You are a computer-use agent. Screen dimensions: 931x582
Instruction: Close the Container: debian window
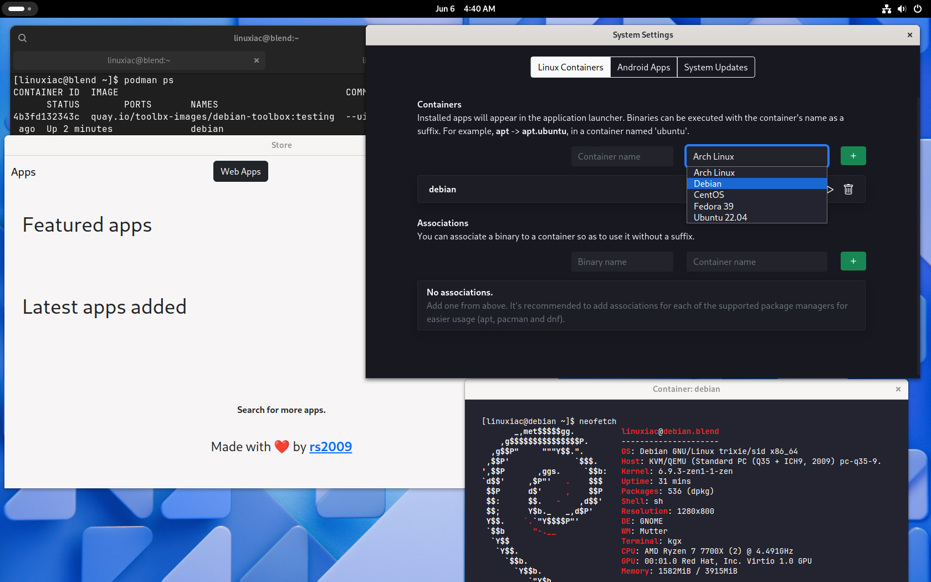(898, 389)
